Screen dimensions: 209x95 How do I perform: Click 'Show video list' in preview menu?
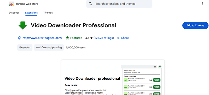(129, 71)
